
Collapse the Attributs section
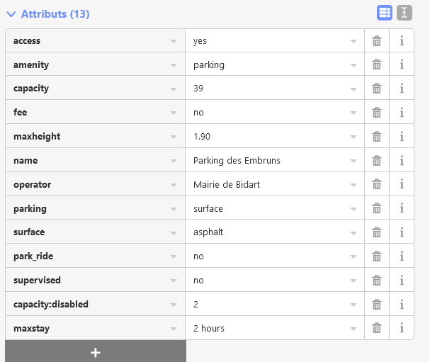[11, 14]
